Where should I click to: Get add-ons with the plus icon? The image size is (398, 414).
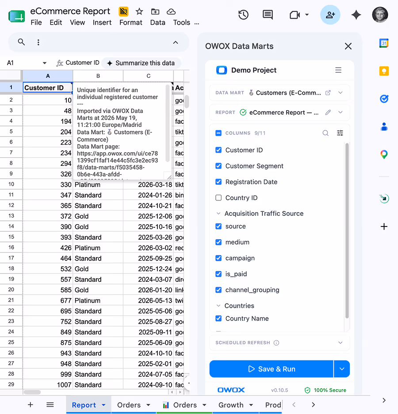click(384, 226)
